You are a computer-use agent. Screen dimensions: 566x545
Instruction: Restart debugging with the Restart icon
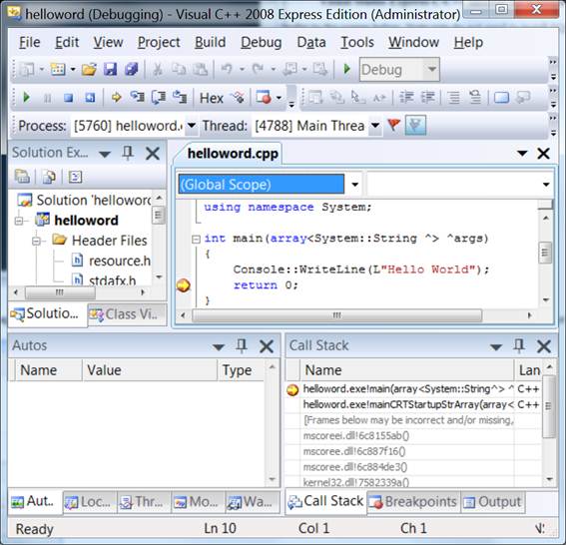coord(90,98)
